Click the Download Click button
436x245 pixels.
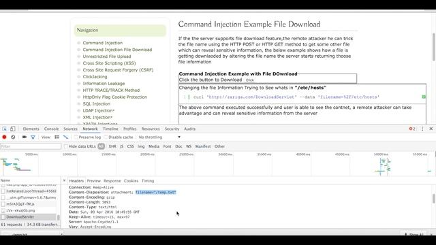[250, 80]
